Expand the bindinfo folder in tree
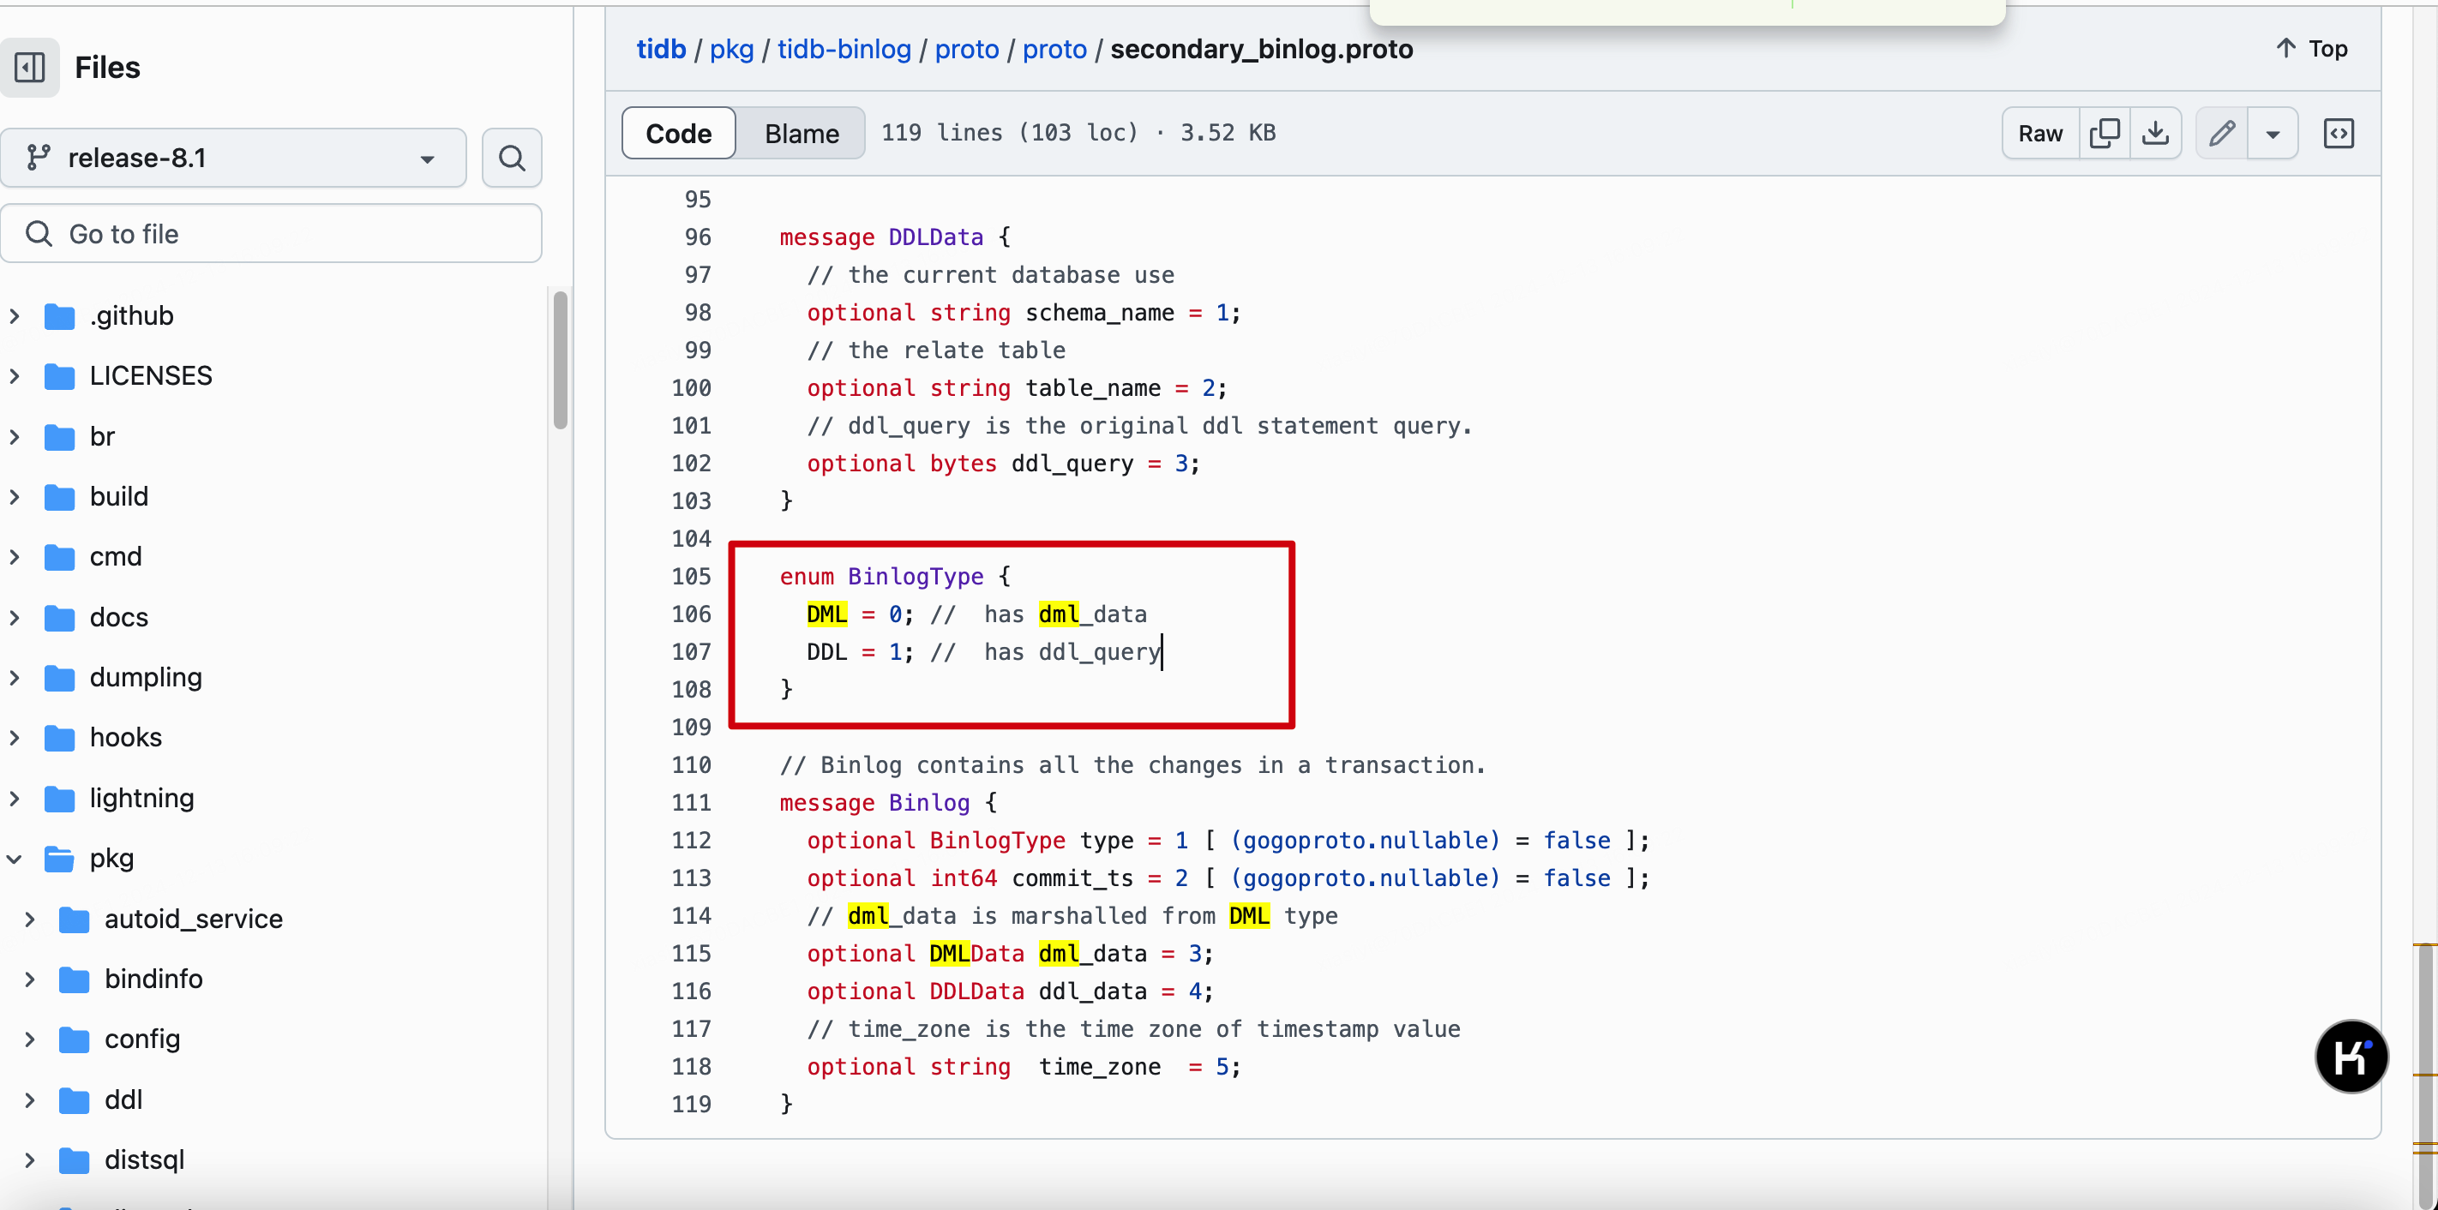This screenshot has height=1210, width=2438. click(30, 979)
